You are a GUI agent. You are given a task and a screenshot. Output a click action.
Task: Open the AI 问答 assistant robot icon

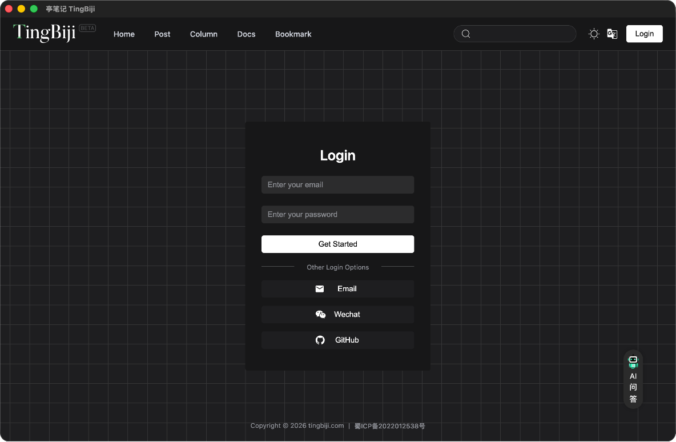pos(633,362)
